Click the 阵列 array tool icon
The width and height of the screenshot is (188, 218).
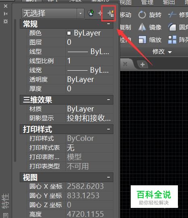click(172, 40)
